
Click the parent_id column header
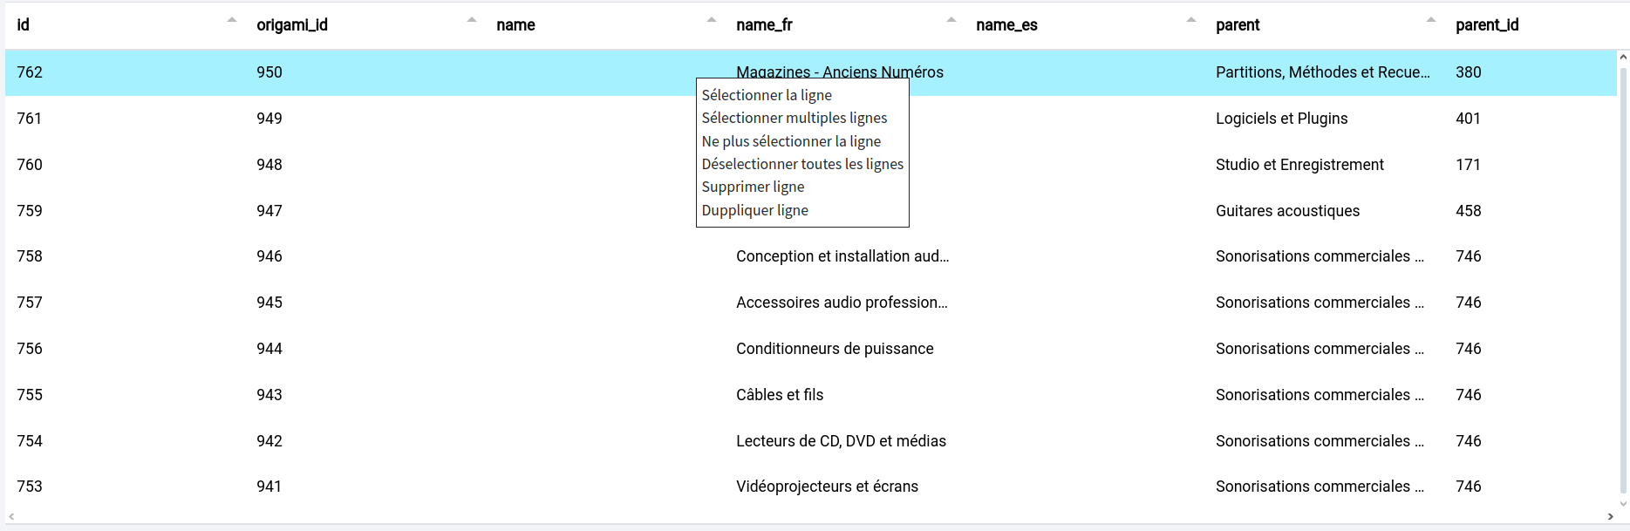coord(1487,25)
